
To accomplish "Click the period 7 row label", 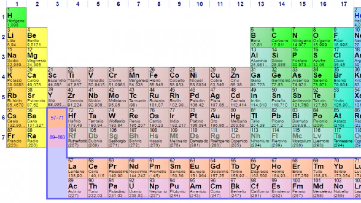I will (x=3, y=137).
